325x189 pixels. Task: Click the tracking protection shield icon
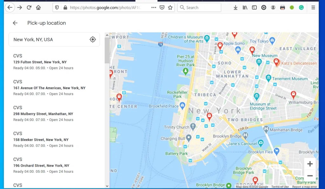57,7
